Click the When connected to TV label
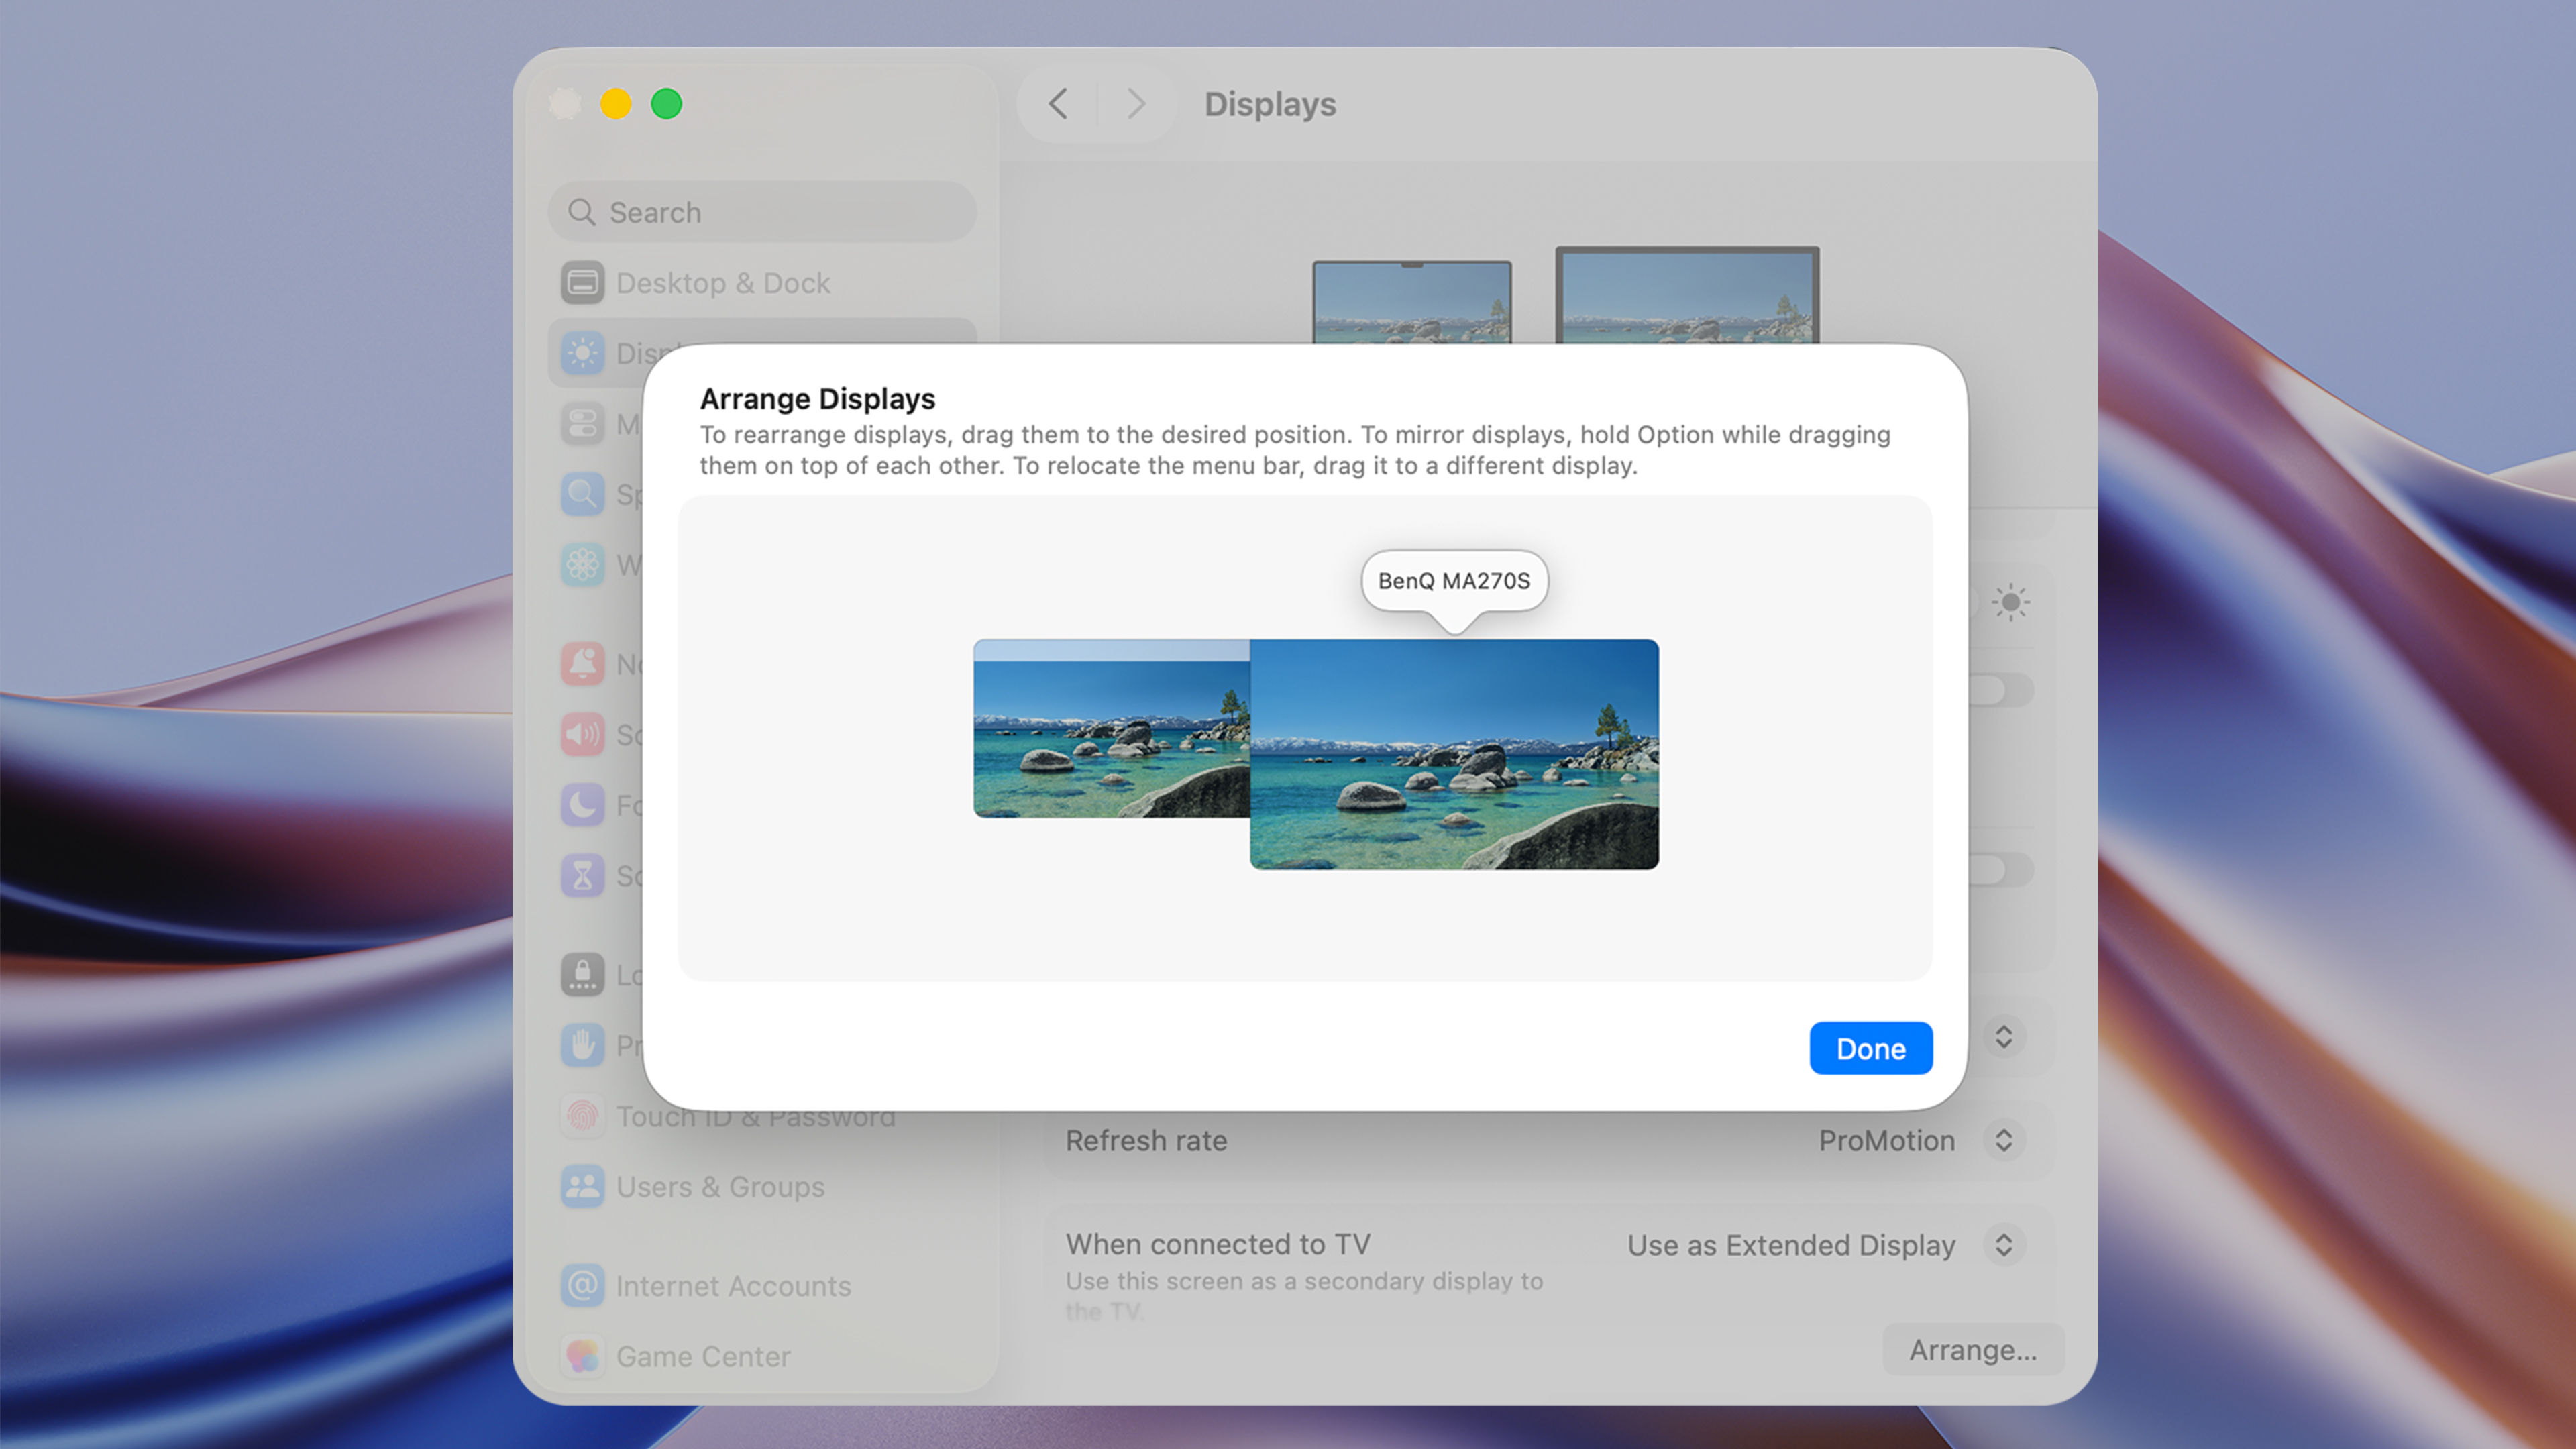The image size is (2576, 1449). (1218, 1244)
